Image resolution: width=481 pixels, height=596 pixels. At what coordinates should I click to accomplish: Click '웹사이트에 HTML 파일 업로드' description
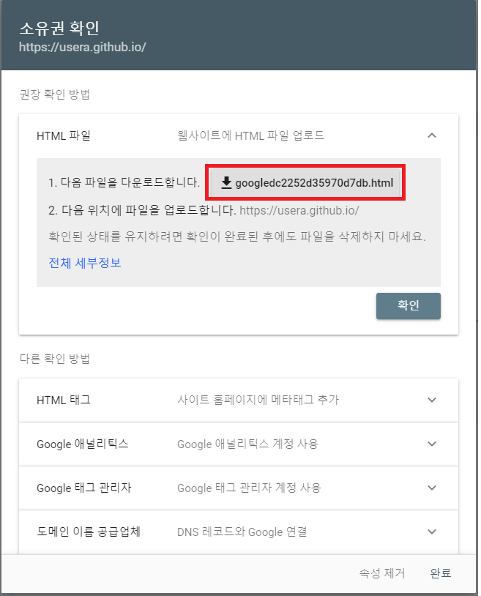(x=251, y=135)
